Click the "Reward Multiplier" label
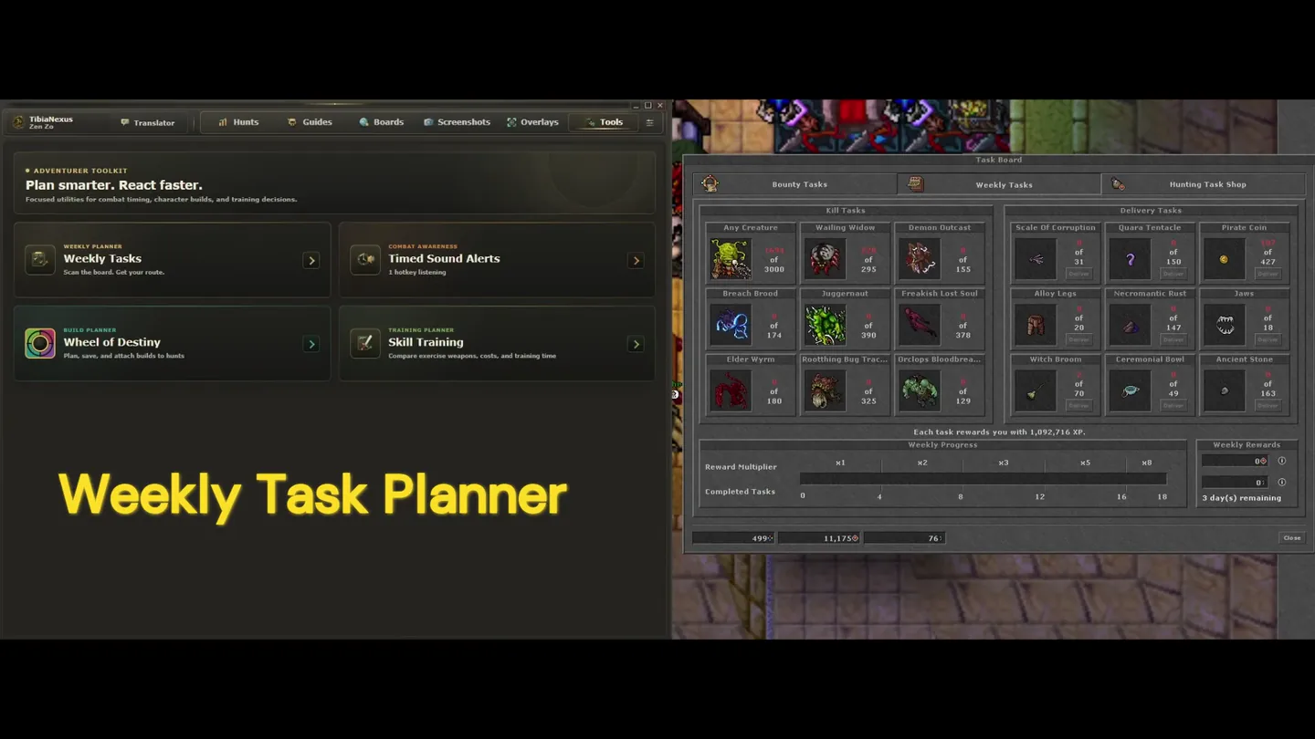This screenshot has height=739, width=1315. [741, 467]
